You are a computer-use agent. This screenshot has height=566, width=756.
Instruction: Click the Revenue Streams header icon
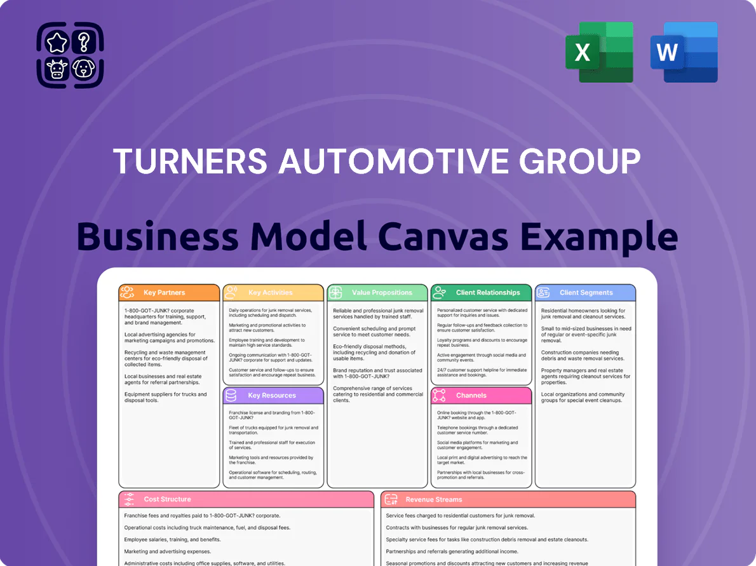click(x=391, y=499)
